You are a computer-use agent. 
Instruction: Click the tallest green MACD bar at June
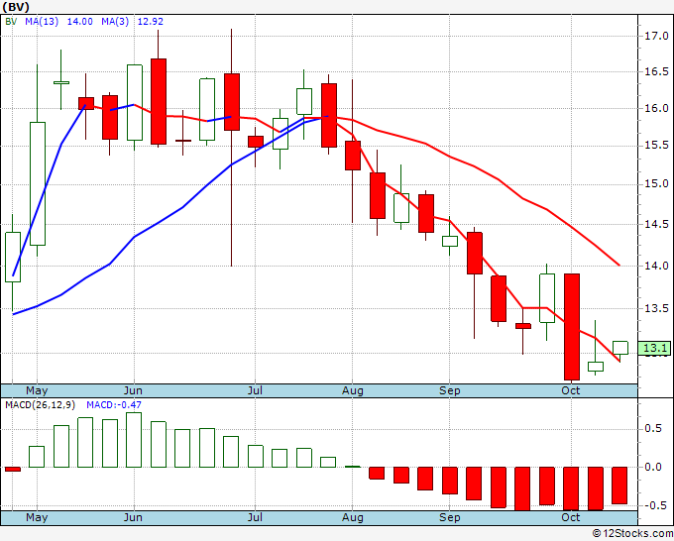(134, 440)
